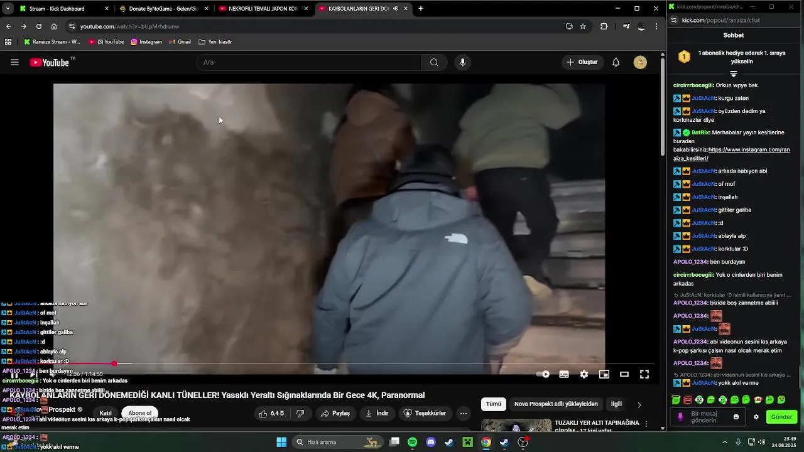Image resolution: width=804 pixels, height=452 pixels.
Task: Open Chrome tab search dropdown
Action: [x=8, y=9]
